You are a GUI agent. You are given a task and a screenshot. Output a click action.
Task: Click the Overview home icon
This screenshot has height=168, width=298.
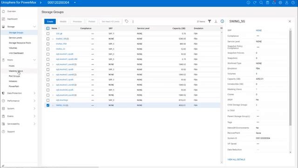(x=3, y=11)
